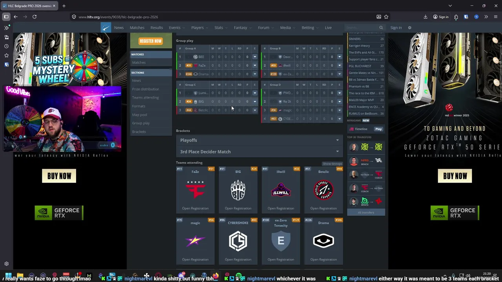Expand the Betclic row in Group C
The height and width of the screenshot is (282, 502).
click(x=255, y=110)
